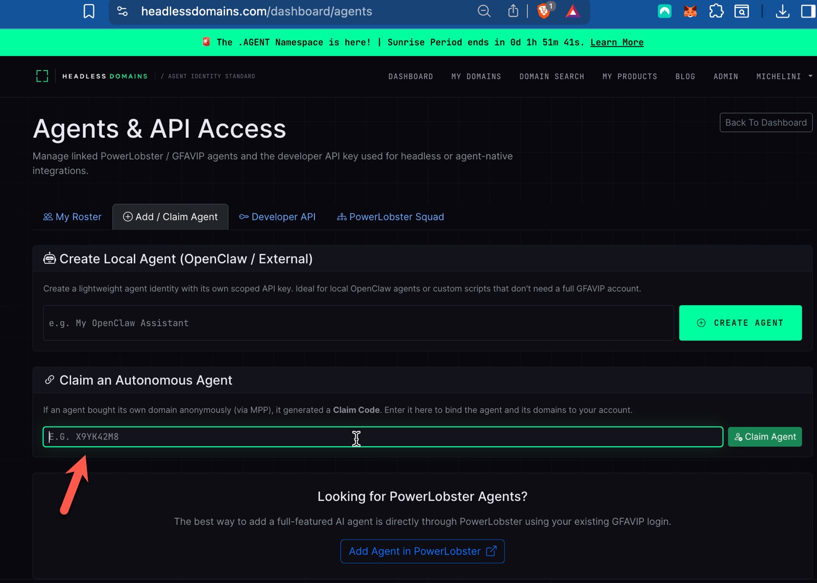Viewport: 817px width, 583px height.
Task: Open the DASHBOARD nav item
Action: point(411,77)
